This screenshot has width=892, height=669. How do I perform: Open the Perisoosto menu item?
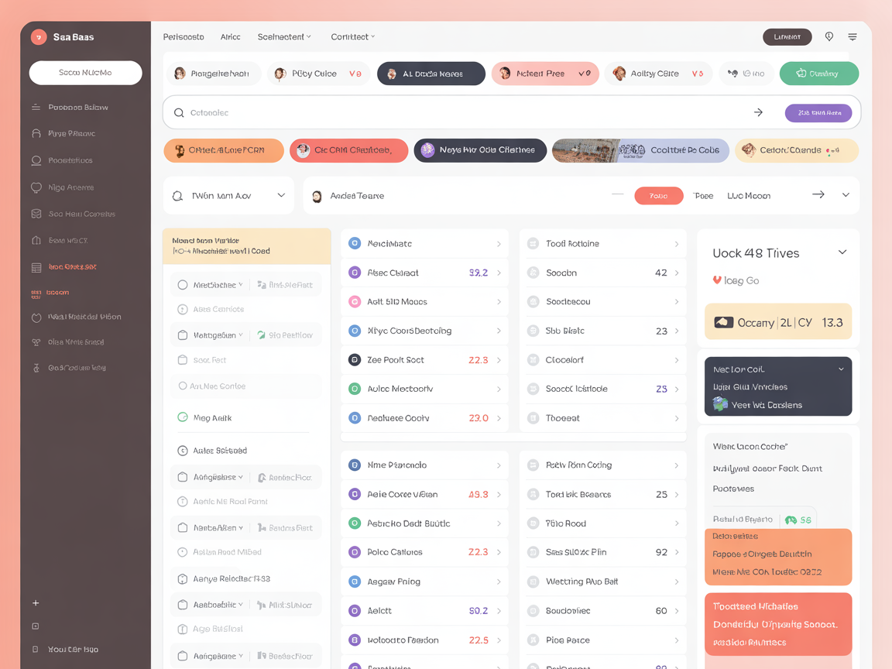click(x=184, y=37)
